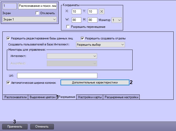Open the Экран 1 dropdown
The height and width of the screenshot is (131, 176).
29,19
